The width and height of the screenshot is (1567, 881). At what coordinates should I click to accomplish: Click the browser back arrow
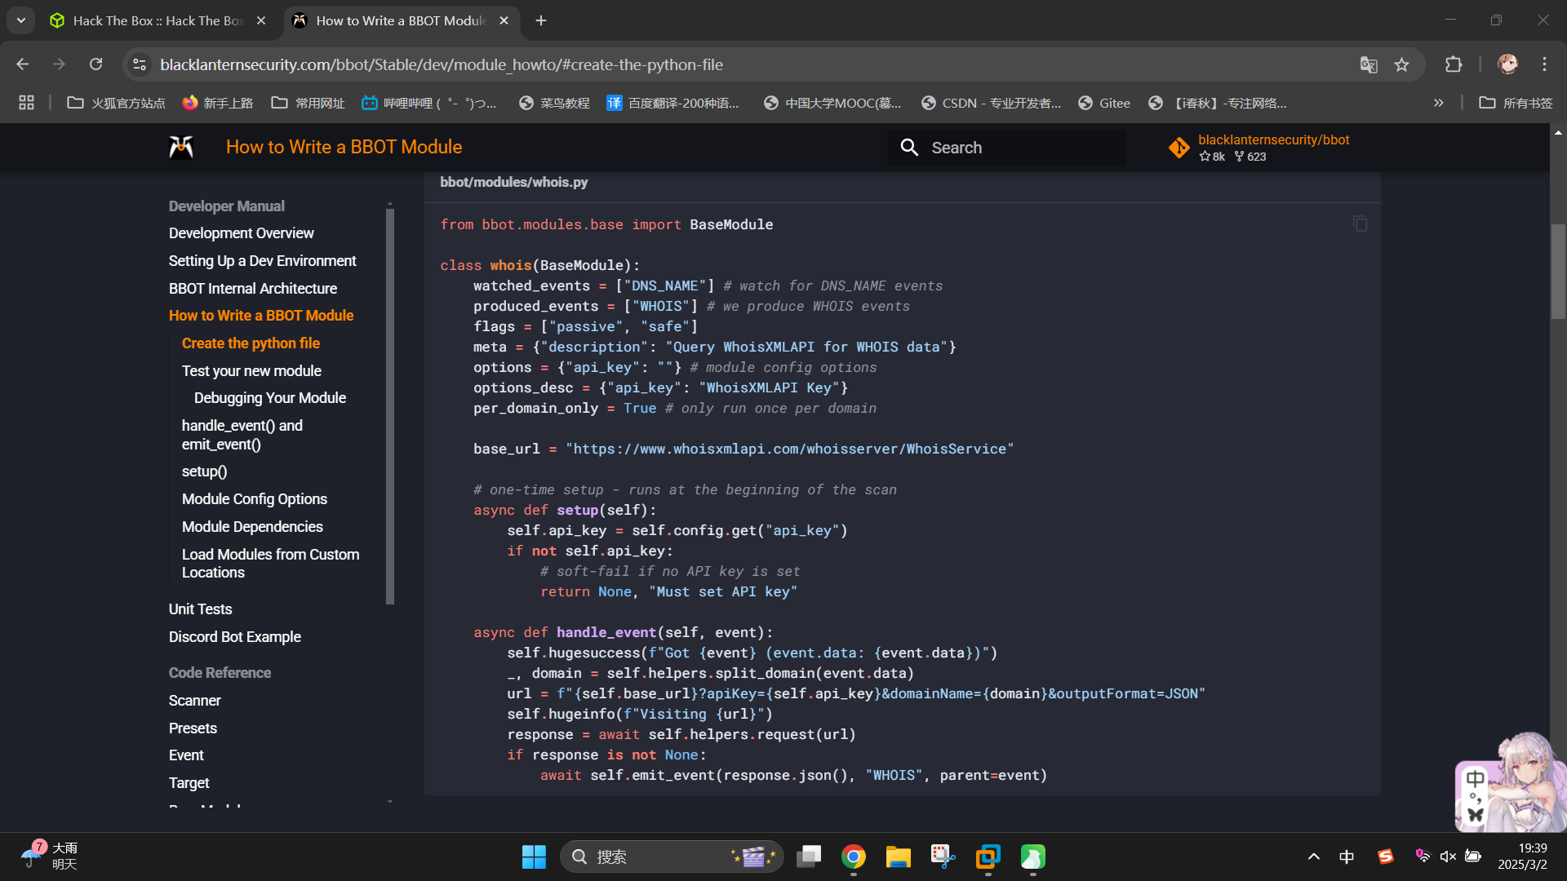(23, 64)
